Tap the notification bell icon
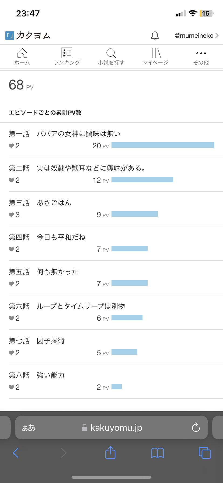This screenshot has height=483, width=223. pyautogui.click(x=155, y=35)
